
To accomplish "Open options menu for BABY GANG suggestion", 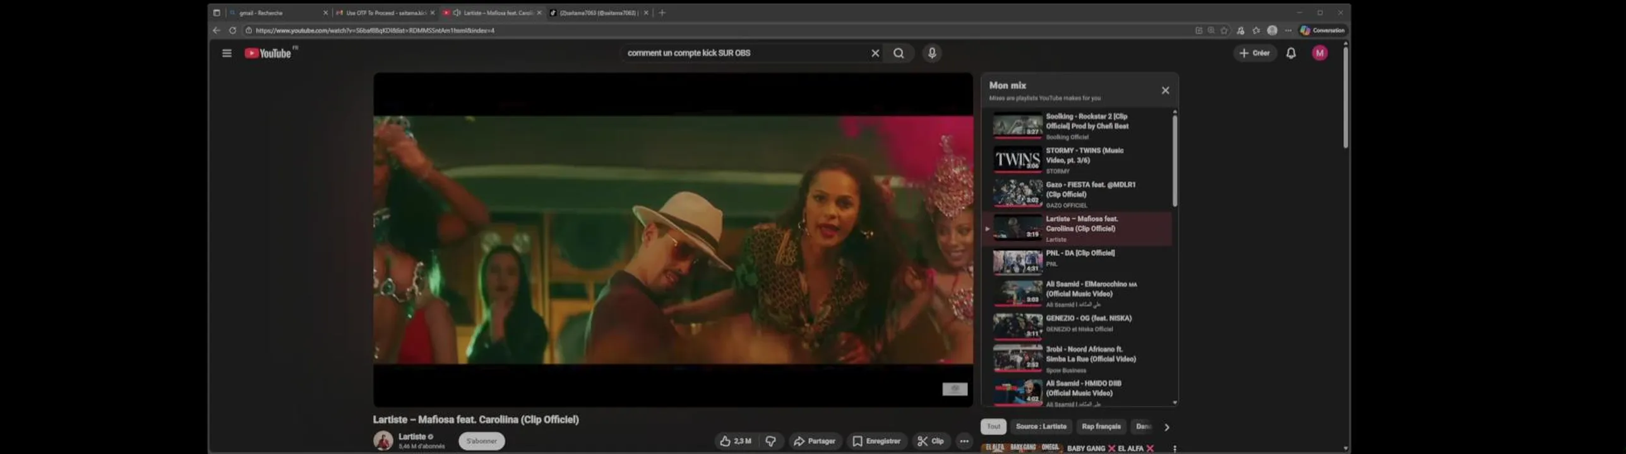I will 1175,448.
